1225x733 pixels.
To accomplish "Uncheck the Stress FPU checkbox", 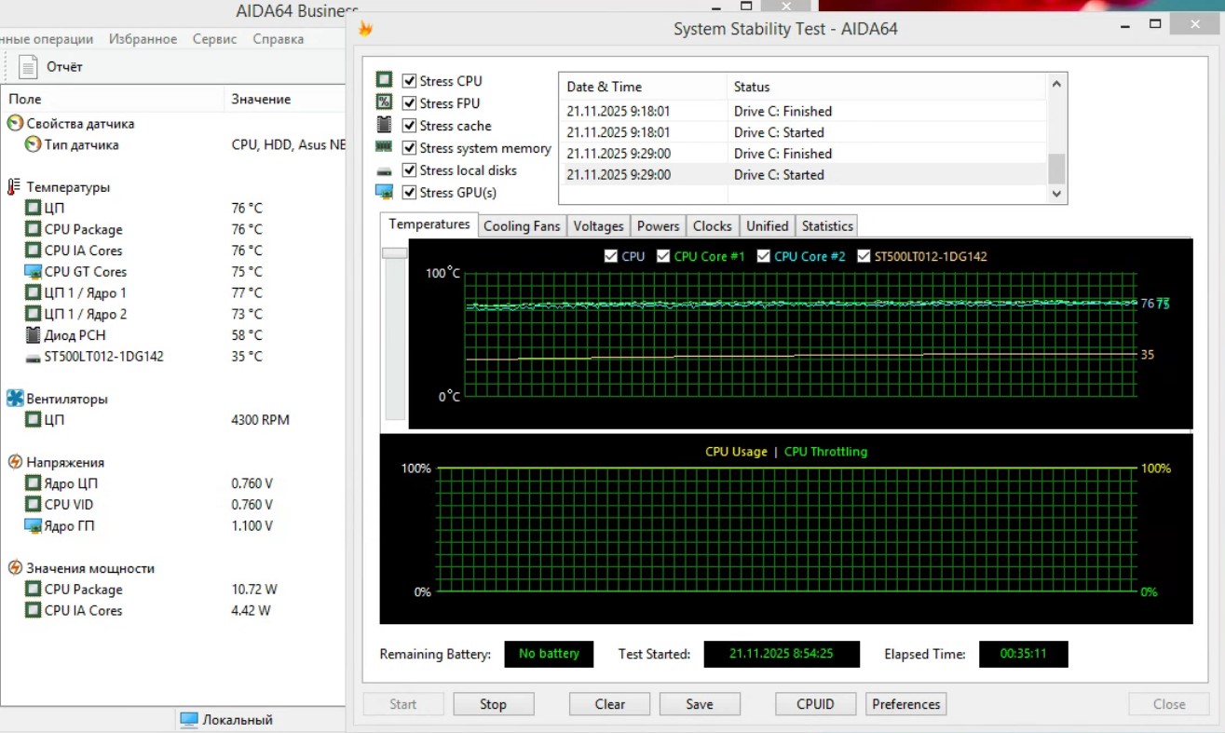I will pos(409,103).
